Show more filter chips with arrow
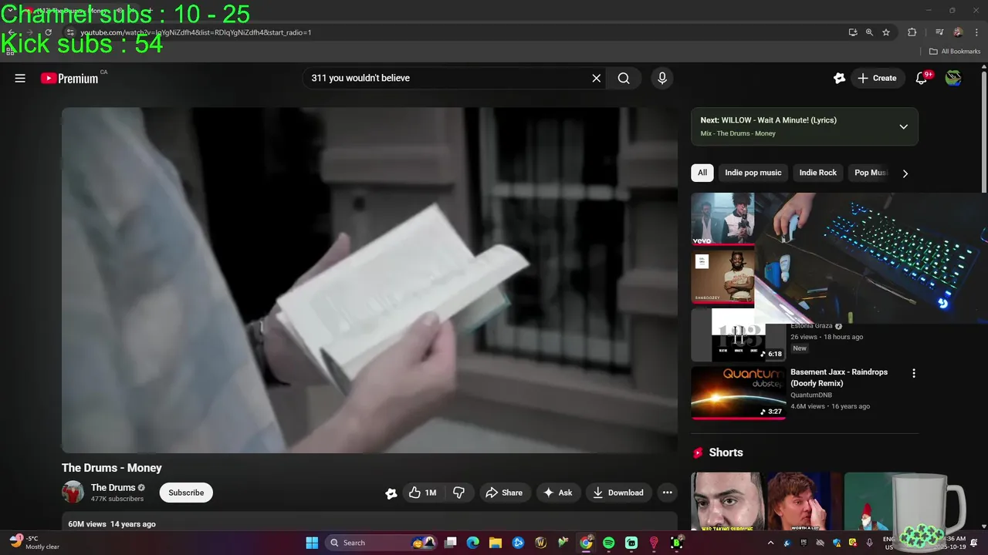This screenshot has height=555, width=988. click(905, 173)
